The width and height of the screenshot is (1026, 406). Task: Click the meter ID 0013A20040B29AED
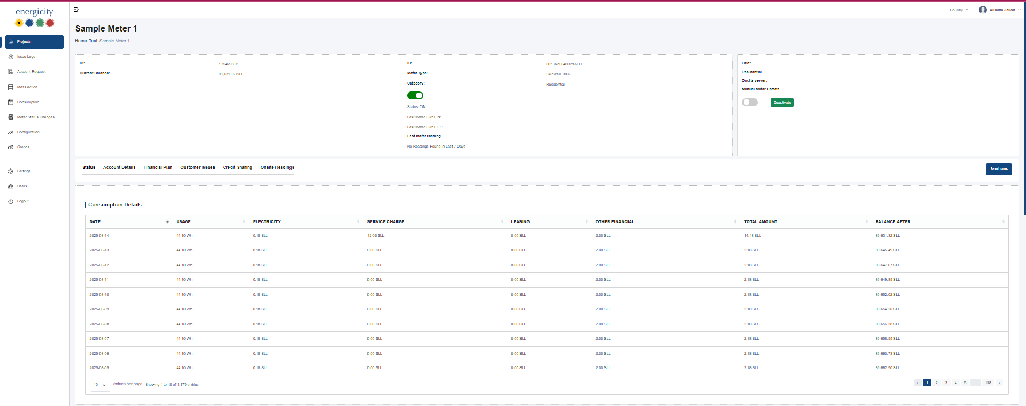(564, 64)
